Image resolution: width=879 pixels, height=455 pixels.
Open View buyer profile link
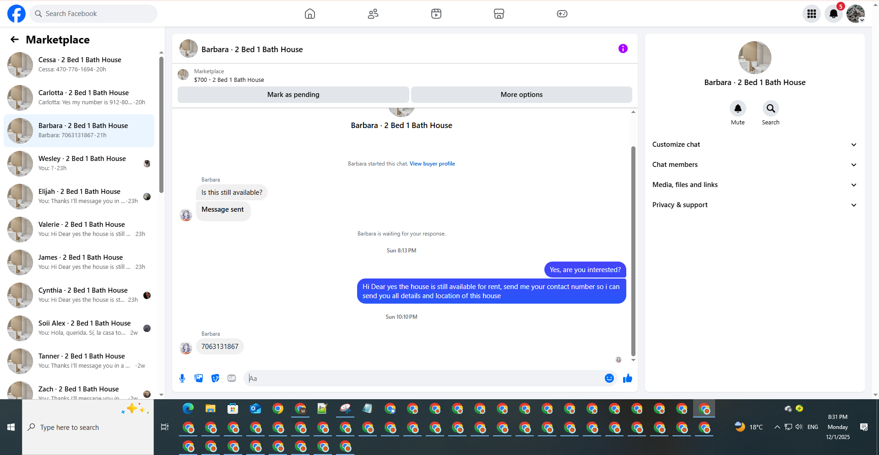click(432, 164)
